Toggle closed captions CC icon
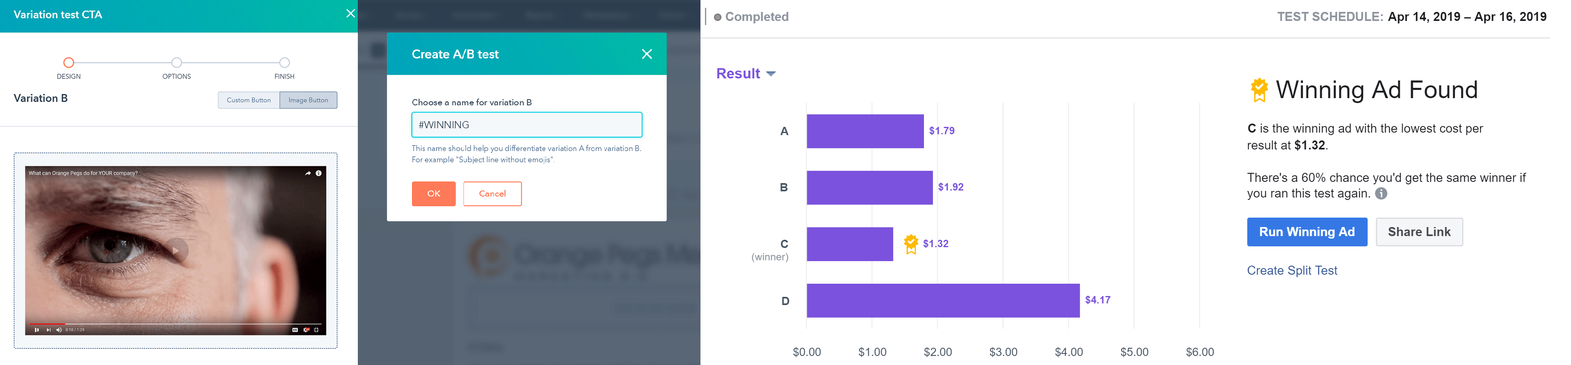The height and width of the screenshot is (365, 1571). click(x=295, y=330)
